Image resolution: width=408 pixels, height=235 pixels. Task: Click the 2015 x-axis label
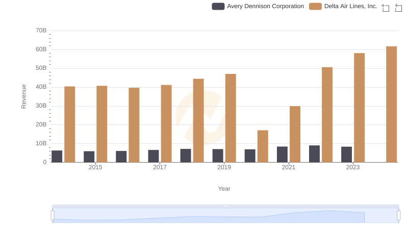point(95,167)
